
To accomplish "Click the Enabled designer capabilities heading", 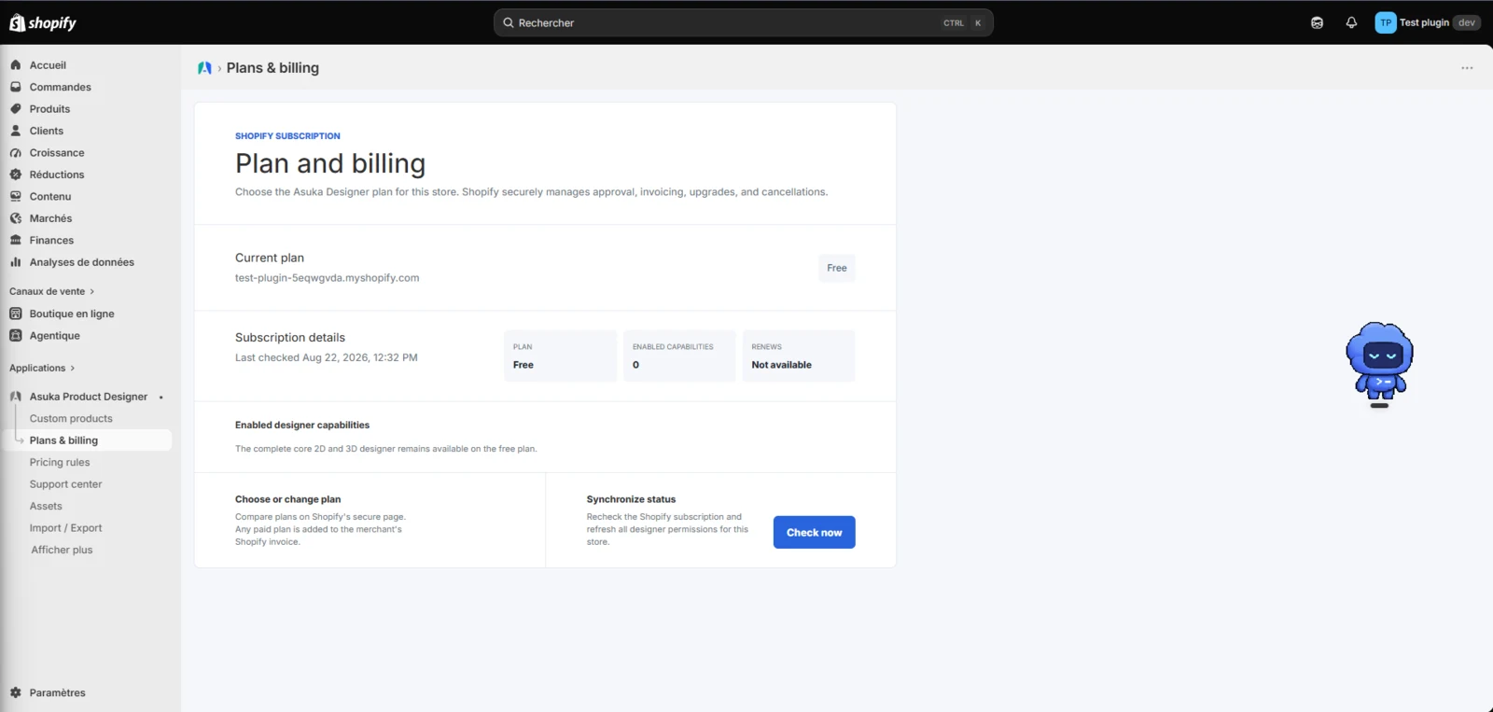I will coord(302,425).
